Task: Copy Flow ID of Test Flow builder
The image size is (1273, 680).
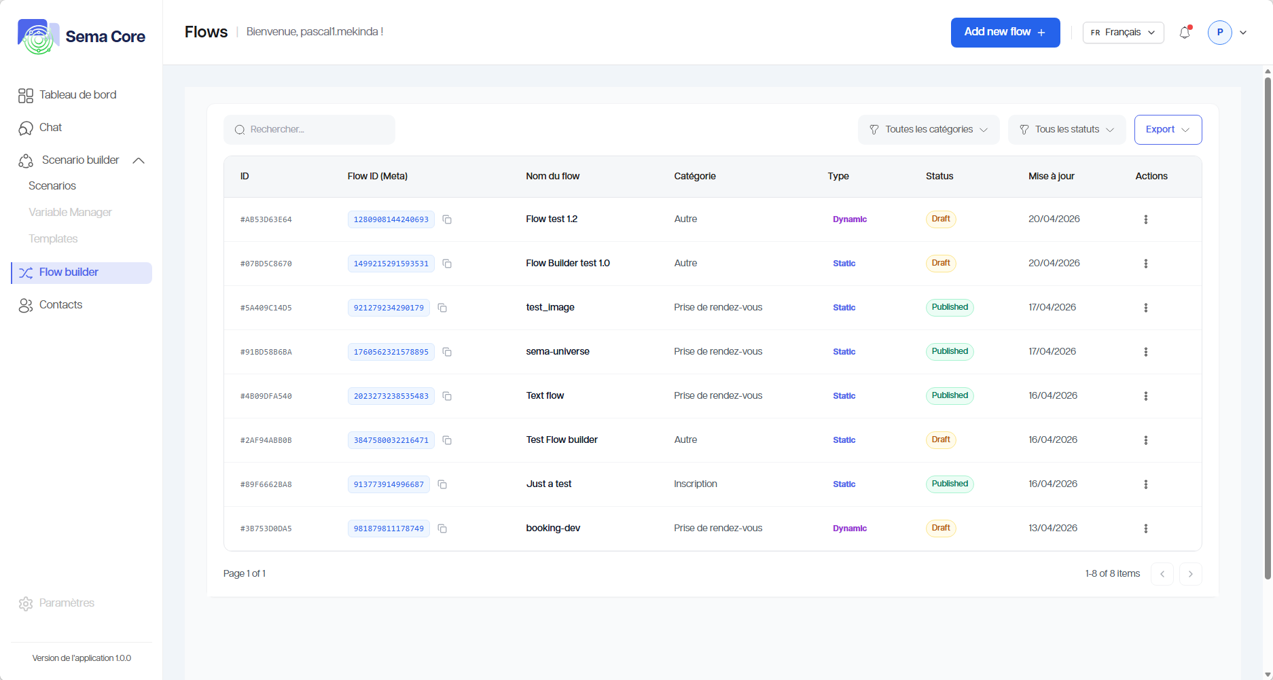Action: [x=447, y=440]
